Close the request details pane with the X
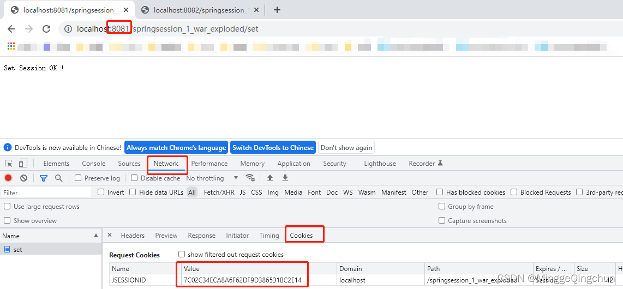This screenshot has width=623, height=289. pos(110,235)
